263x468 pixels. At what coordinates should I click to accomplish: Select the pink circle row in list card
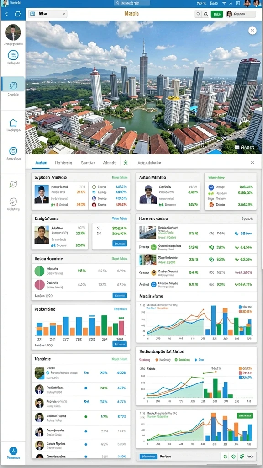81,285
